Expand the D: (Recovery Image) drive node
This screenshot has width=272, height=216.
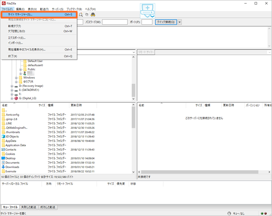click(11, 86)
